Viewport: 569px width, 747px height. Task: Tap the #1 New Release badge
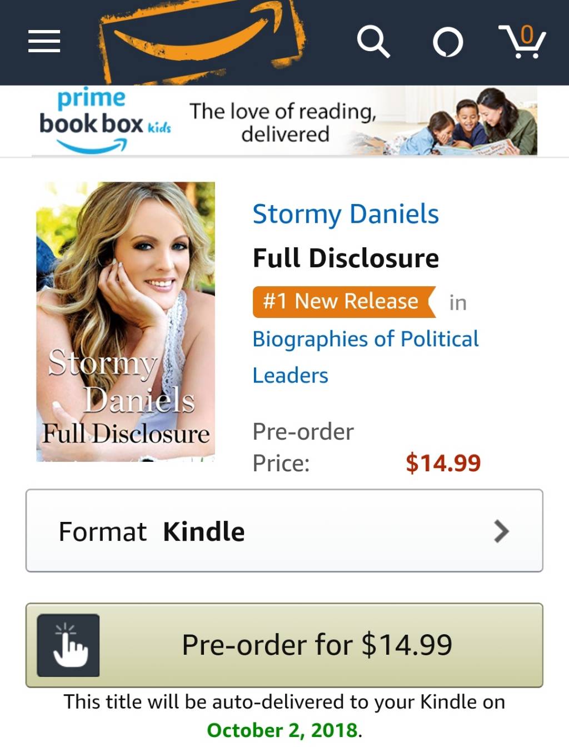[x=344, y=302]
